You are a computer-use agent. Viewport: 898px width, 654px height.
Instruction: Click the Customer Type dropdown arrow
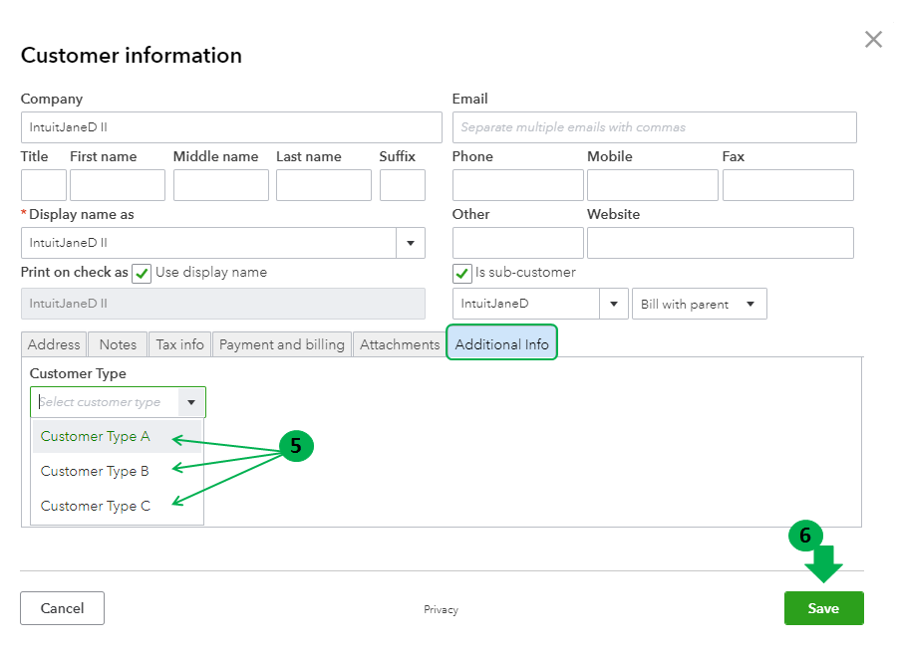pyautogui.click(x=190, y=402)
